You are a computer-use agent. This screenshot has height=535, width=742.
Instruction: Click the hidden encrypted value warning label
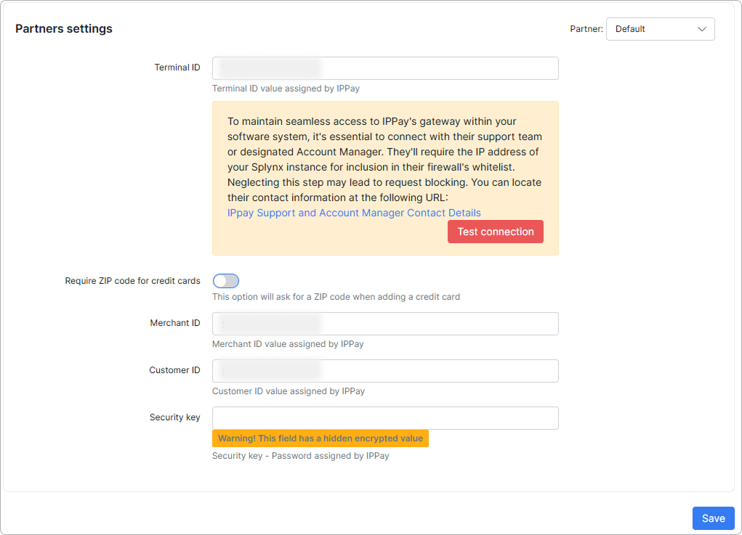pyautogui.click(x=320, y=438)
